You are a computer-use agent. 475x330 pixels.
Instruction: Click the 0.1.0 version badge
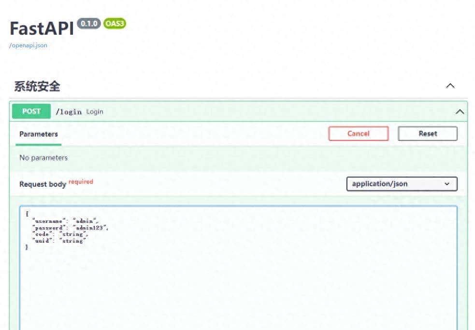click(x=89, y=23)
